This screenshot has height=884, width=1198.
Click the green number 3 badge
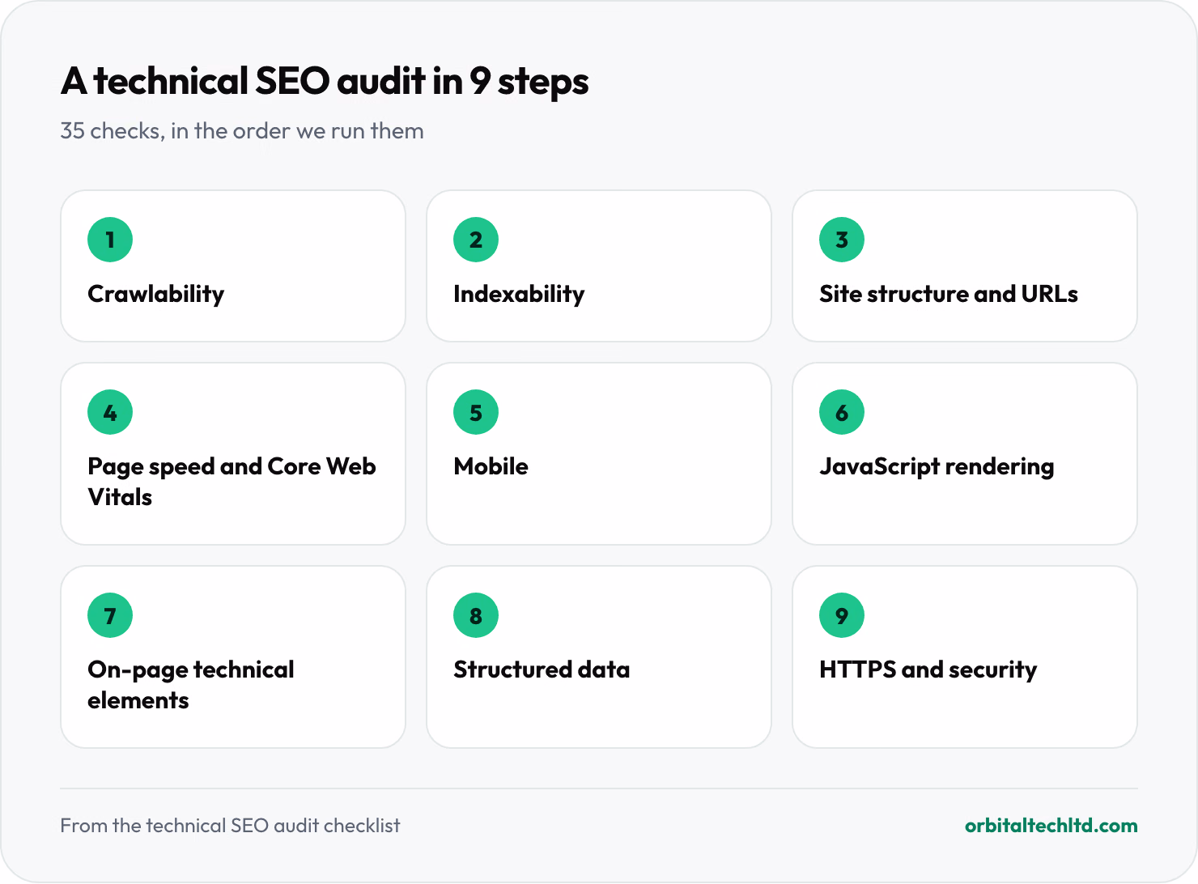point(842,240)
